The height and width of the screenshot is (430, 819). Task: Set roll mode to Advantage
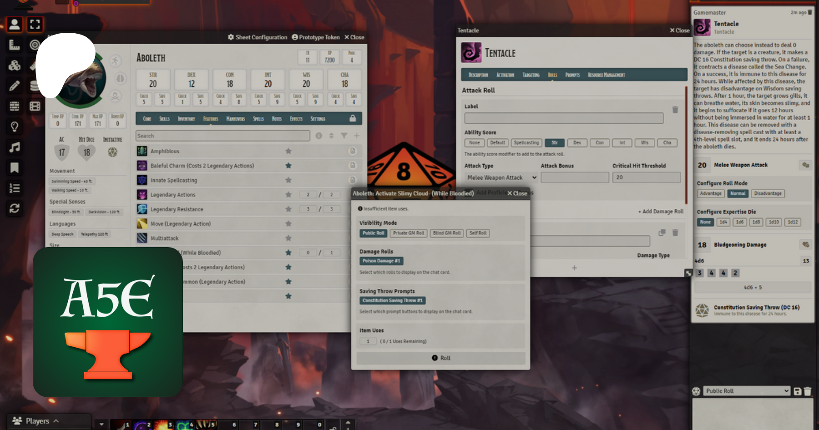(711, 193)
